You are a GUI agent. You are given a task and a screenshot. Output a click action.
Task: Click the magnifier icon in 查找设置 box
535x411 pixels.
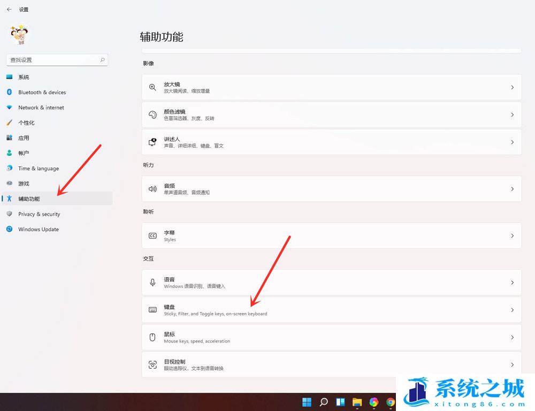pyautogui.click(x=102, y=60)
